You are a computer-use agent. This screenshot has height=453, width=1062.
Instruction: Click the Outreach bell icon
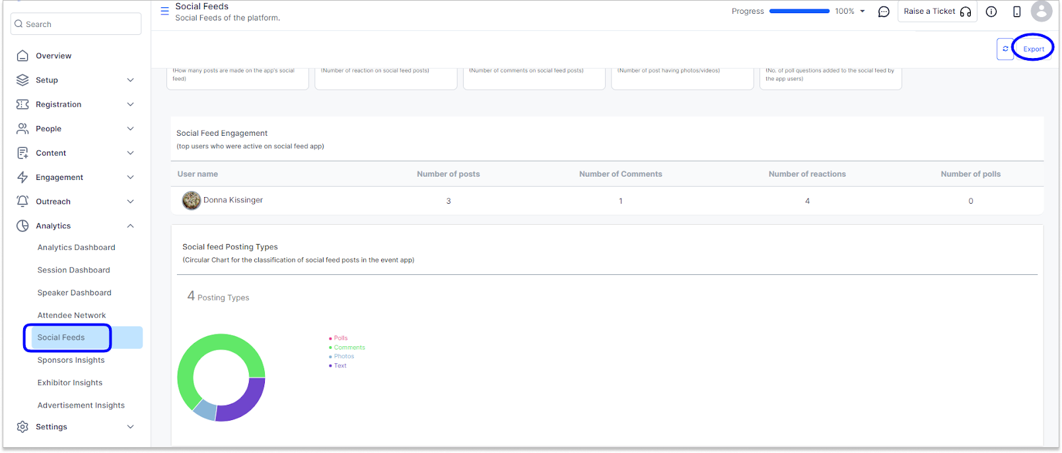pos(22,201)
